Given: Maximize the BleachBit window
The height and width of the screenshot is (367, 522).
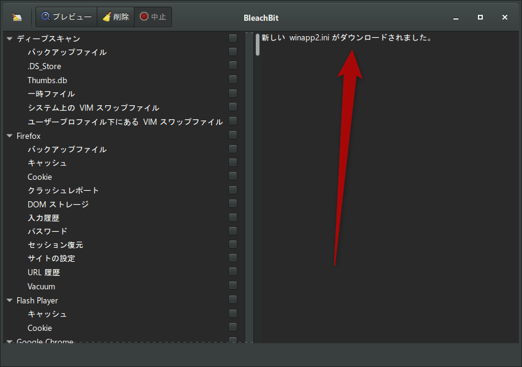Looking at the screenshot, I should pyautogui.click(x=480, y=17).
